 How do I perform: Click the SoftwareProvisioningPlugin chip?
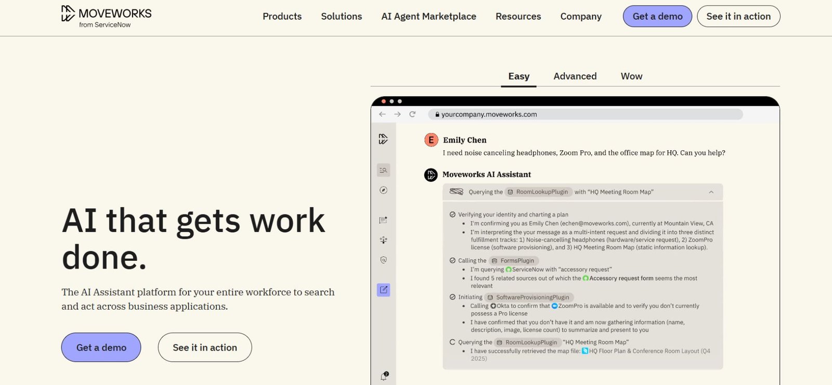(528, 297)
